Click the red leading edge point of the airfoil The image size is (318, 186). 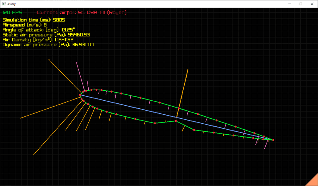click(x=80, y=95)
